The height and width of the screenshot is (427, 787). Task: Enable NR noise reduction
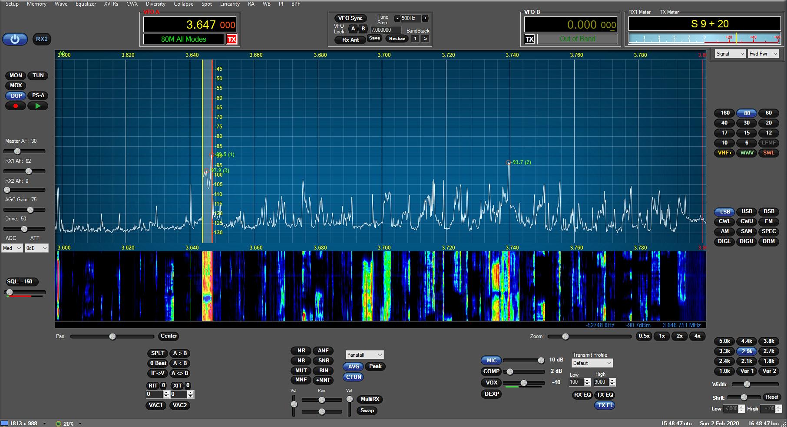301,351
